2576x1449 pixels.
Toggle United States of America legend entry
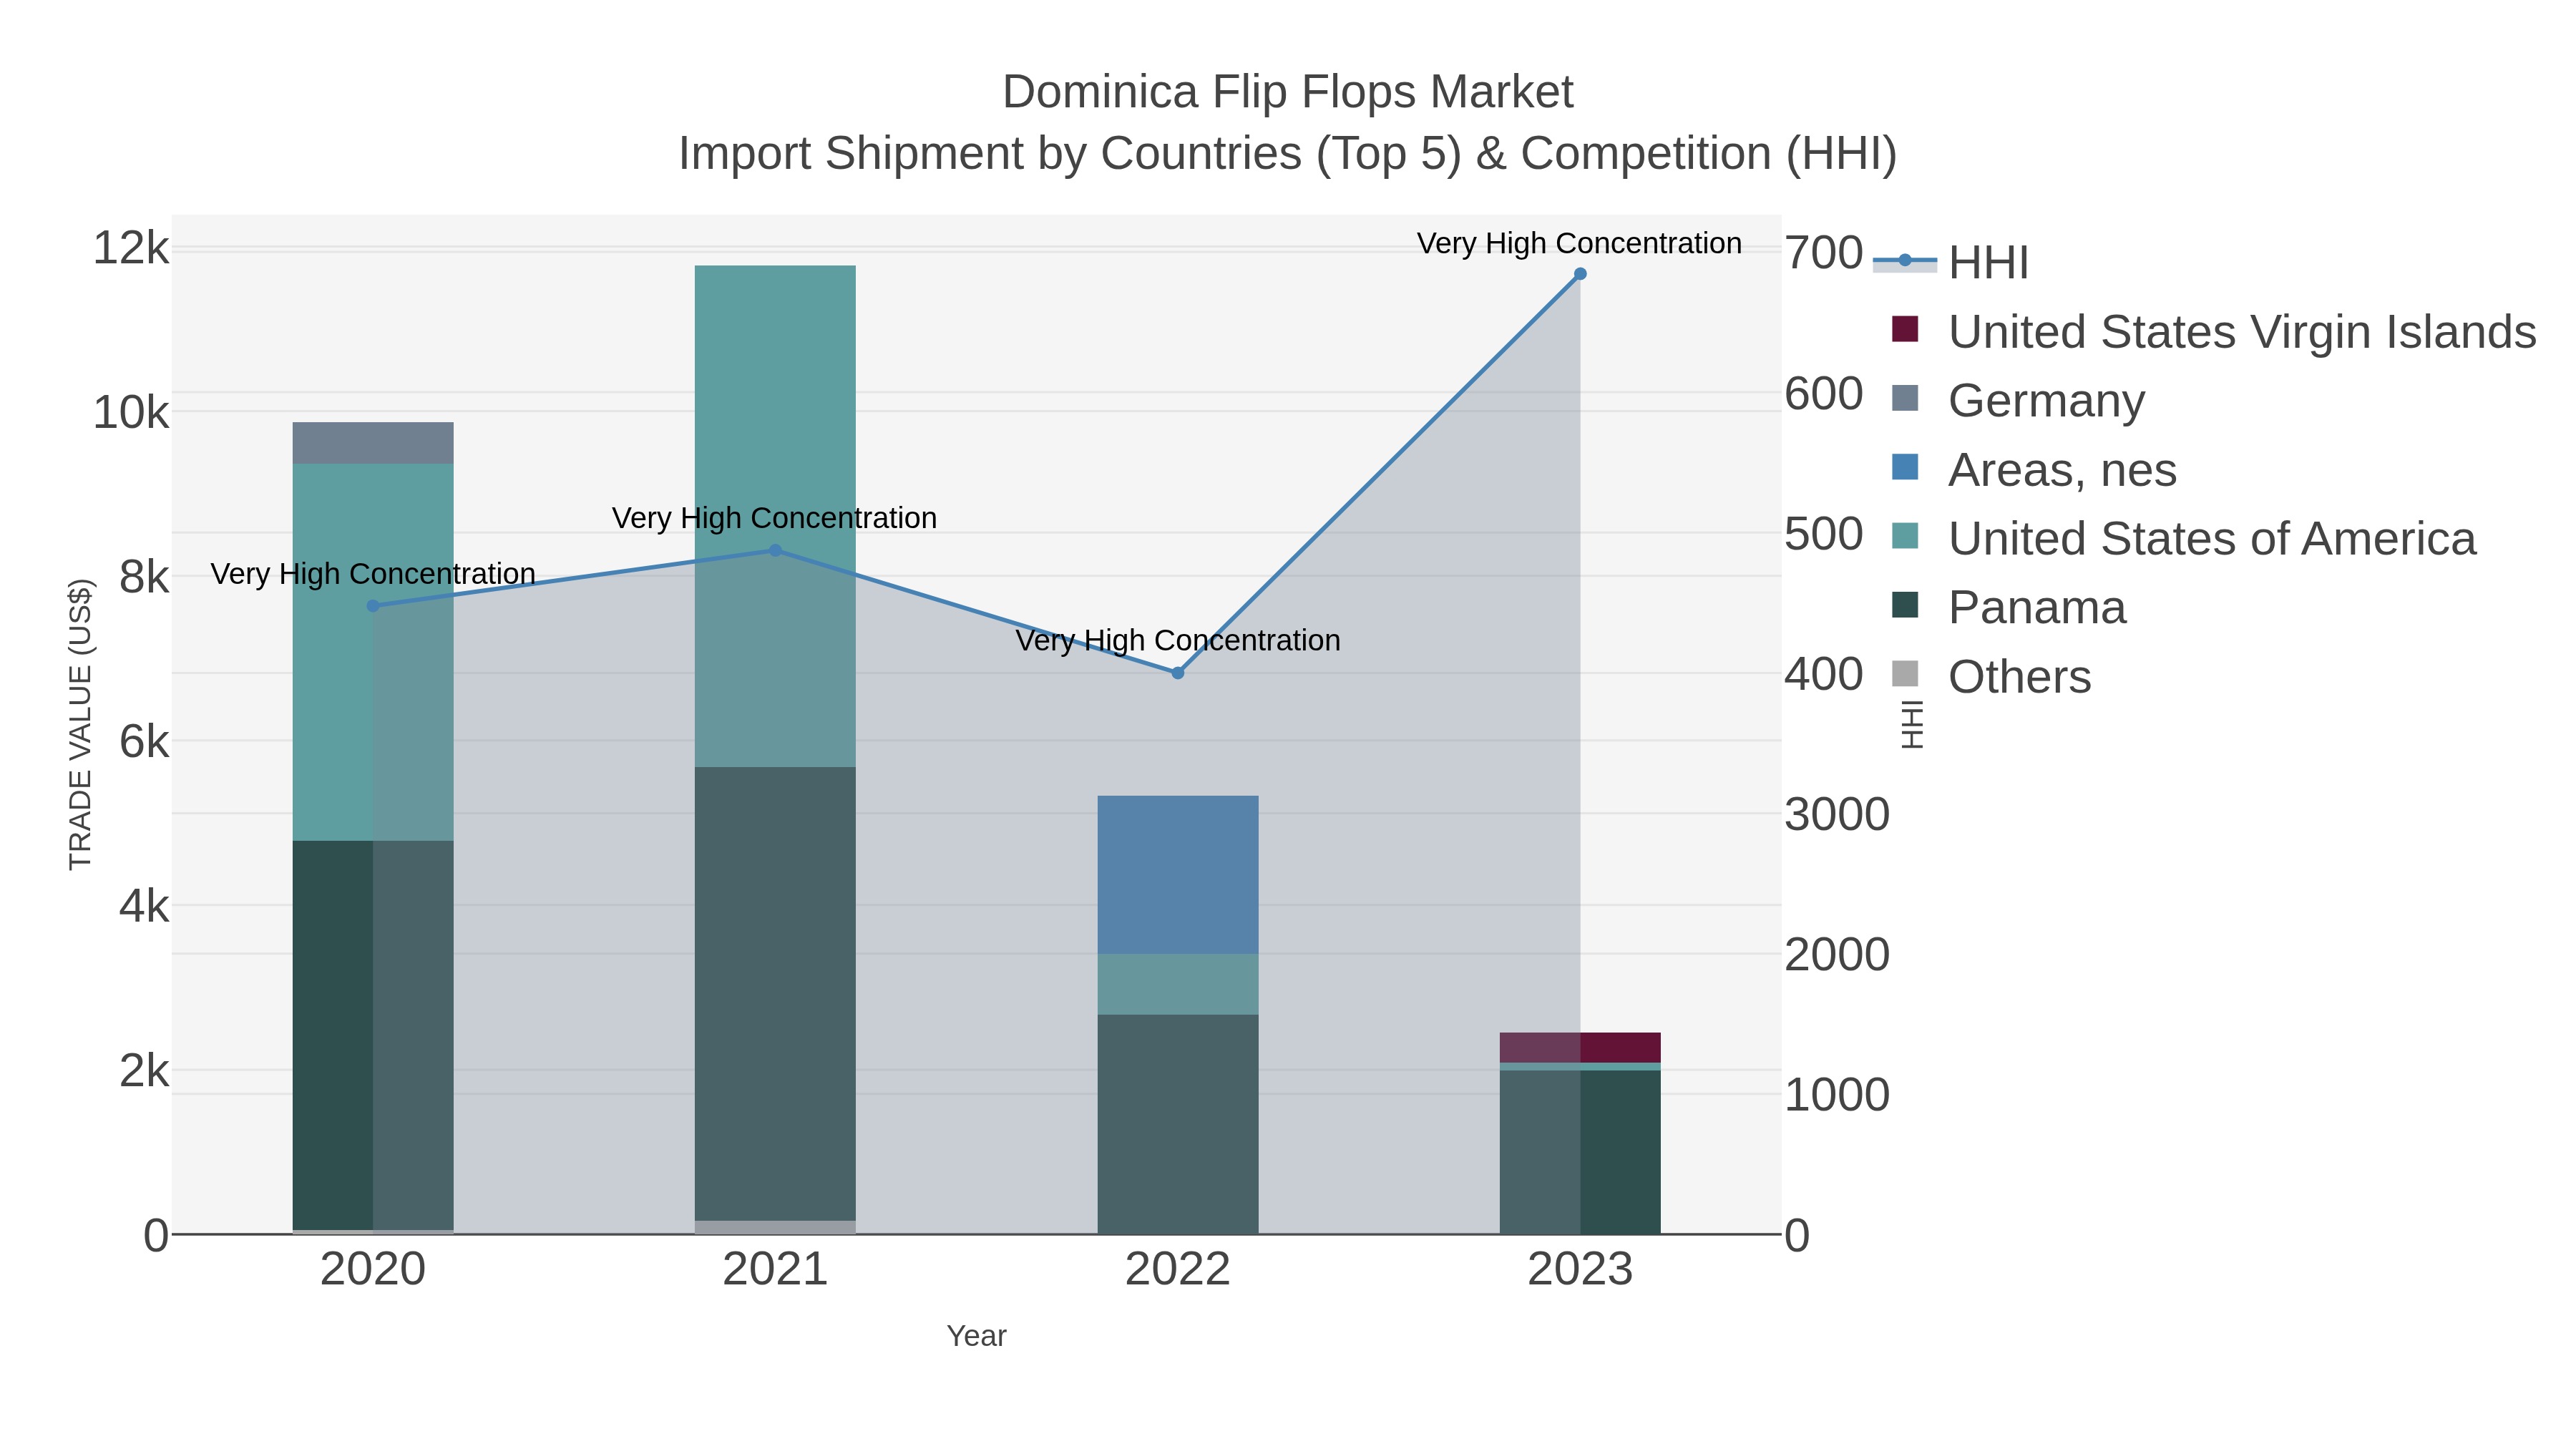click(2184, 538)
